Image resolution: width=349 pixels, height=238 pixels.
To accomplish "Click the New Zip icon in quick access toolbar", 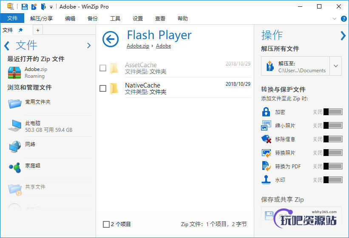I will (34, 7).
